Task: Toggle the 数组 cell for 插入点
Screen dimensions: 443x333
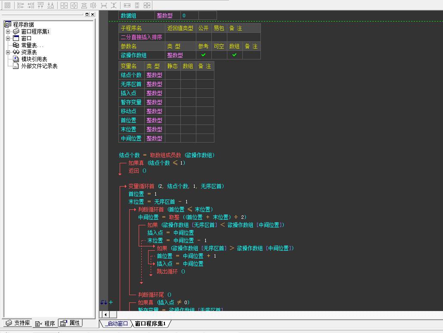Action: (188, 93)
